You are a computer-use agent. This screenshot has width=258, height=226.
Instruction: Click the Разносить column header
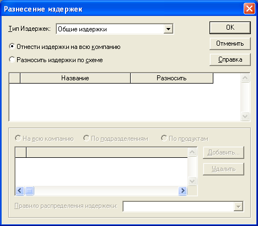click(x=171, y=78)
